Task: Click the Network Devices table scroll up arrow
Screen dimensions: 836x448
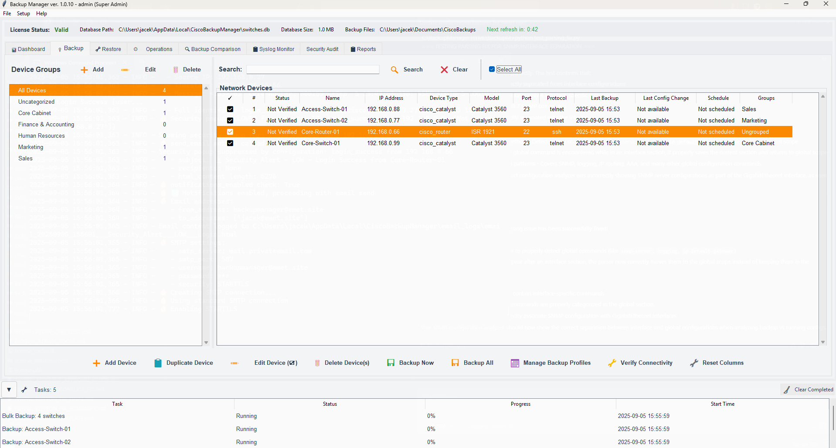Action: click(823, 96)
